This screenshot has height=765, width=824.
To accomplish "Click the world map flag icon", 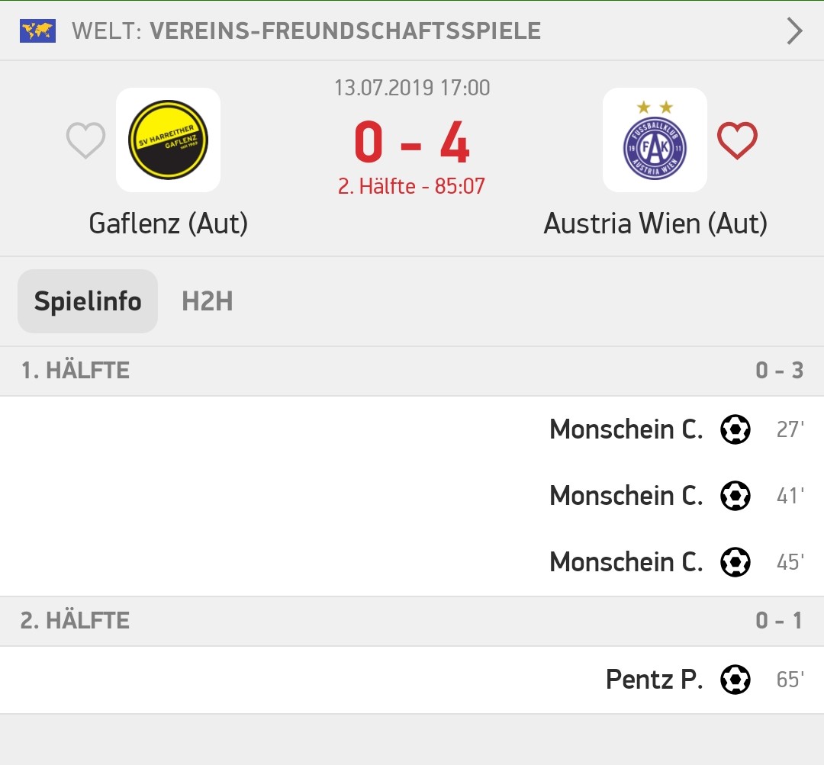I will tap(37, 31).
